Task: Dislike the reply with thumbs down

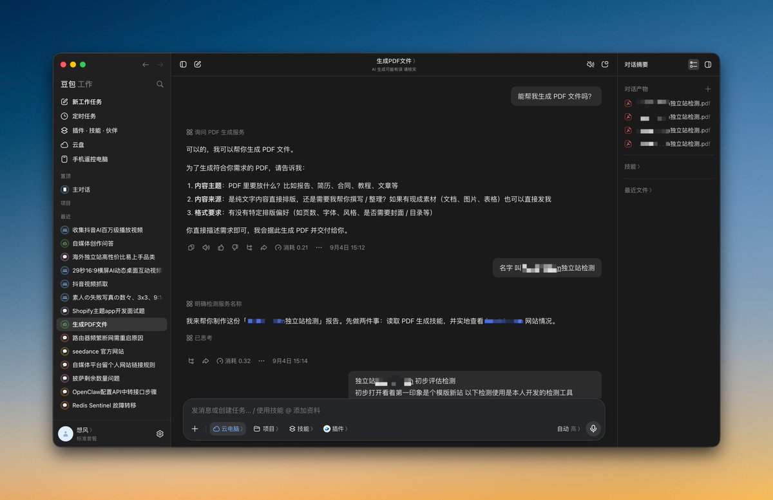Action: pos(234,247)
